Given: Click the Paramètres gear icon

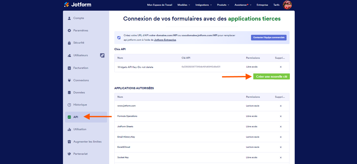Looking at the screenshot, I should [x=69, y=30].
